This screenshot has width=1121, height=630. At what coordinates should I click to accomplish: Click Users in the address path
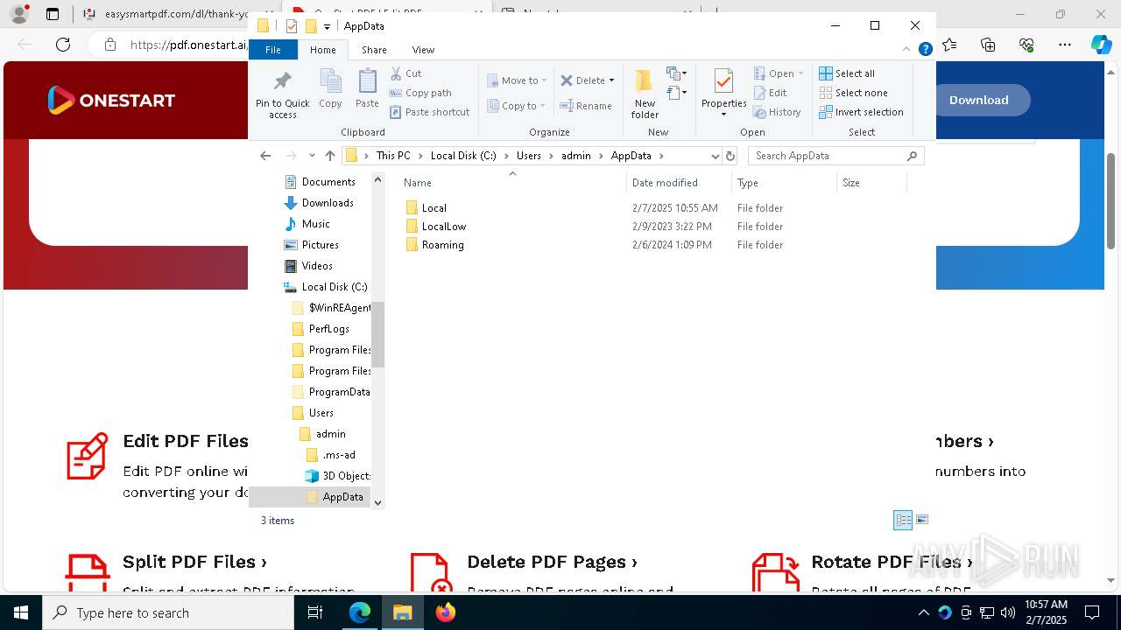(528, 156)
